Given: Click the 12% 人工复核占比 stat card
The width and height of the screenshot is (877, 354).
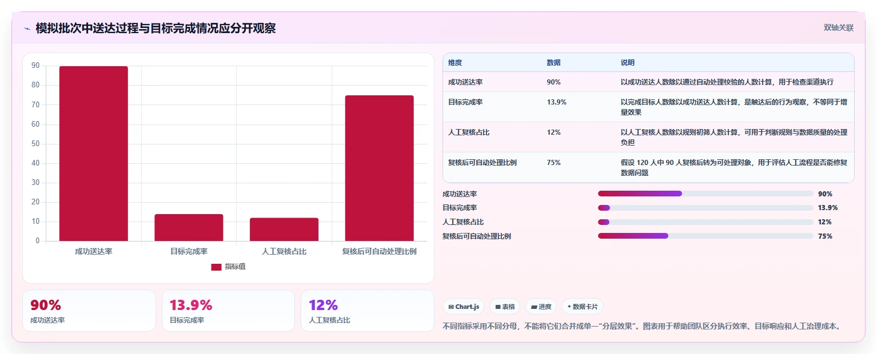Looking at the screenshot, I should [x=368, y=311].
